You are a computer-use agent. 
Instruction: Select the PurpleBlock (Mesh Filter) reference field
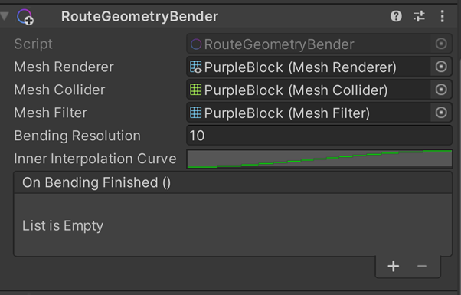tap(309, 113)
